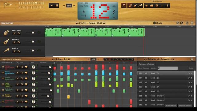This screenshot has height=111, width=197.
Task: Increase pattern editor tempo with right arrows
Action: (x=98, y=59)
